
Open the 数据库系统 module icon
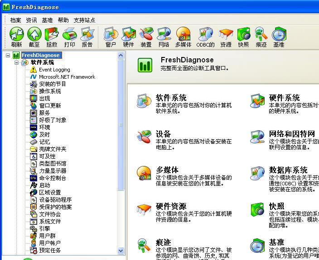[257, 173]
